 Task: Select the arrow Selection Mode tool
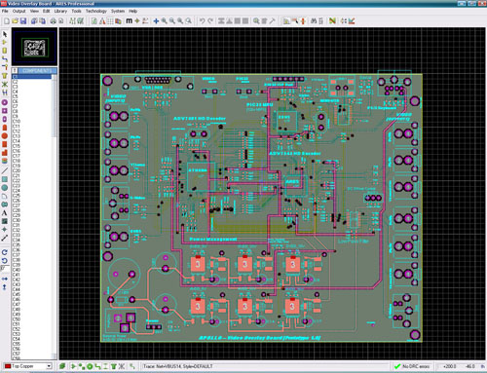coord(5,34)
